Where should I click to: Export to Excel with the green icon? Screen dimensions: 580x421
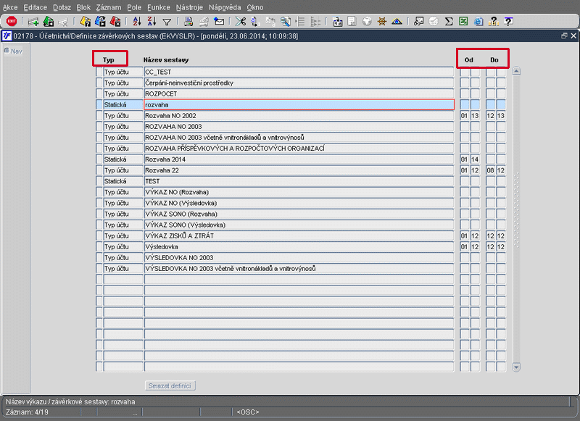coord(463,22)
